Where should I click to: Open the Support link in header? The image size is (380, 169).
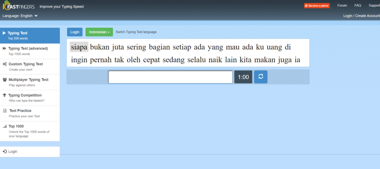[374, 6]
